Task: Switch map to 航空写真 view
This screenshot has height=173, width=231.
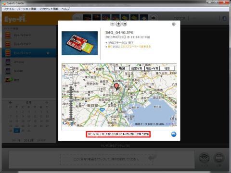Action: click(137, 68)
